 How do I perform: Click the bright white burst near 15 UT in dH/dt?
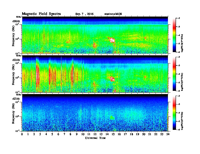coord(112,40)
